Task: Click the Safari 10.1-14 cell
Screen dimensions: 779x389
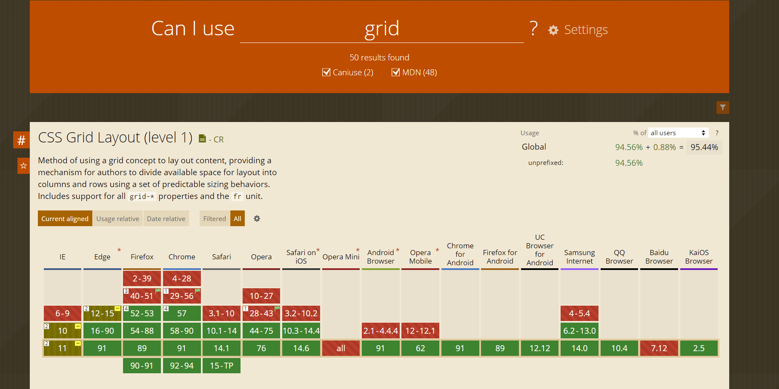Action: [x=221, y=331]
